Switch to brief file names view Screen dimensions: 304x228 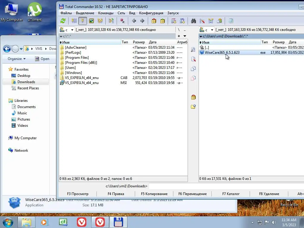click(x=74, y=21)
